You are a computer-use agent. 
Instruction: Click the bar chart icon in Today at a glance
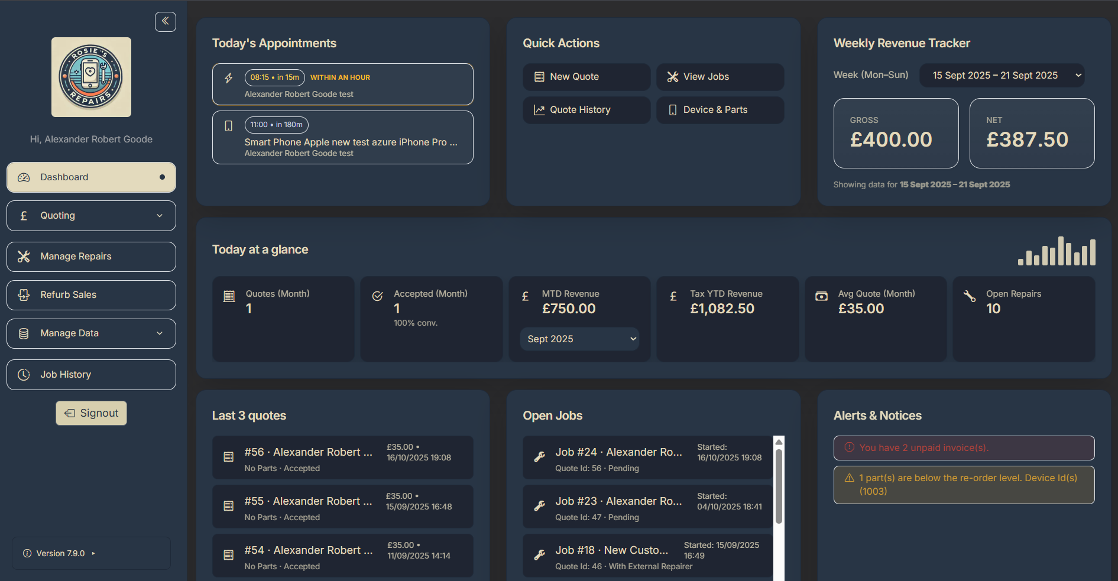[1057, 251]
